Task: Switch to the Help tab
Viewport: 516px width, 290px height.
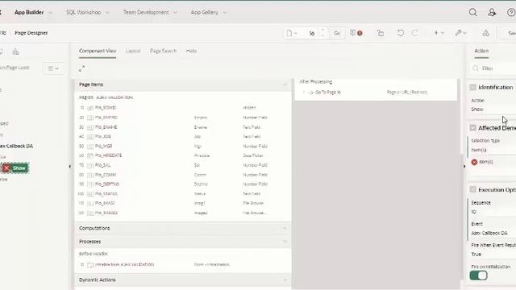Action: tap(191, 51)
